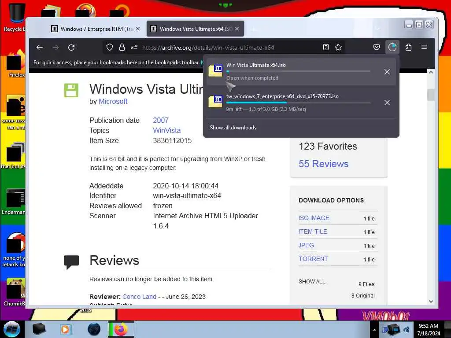The image size is (451, 338).
Task: Open the extensions puzzle icon
Action: click(x=408, y=47)
